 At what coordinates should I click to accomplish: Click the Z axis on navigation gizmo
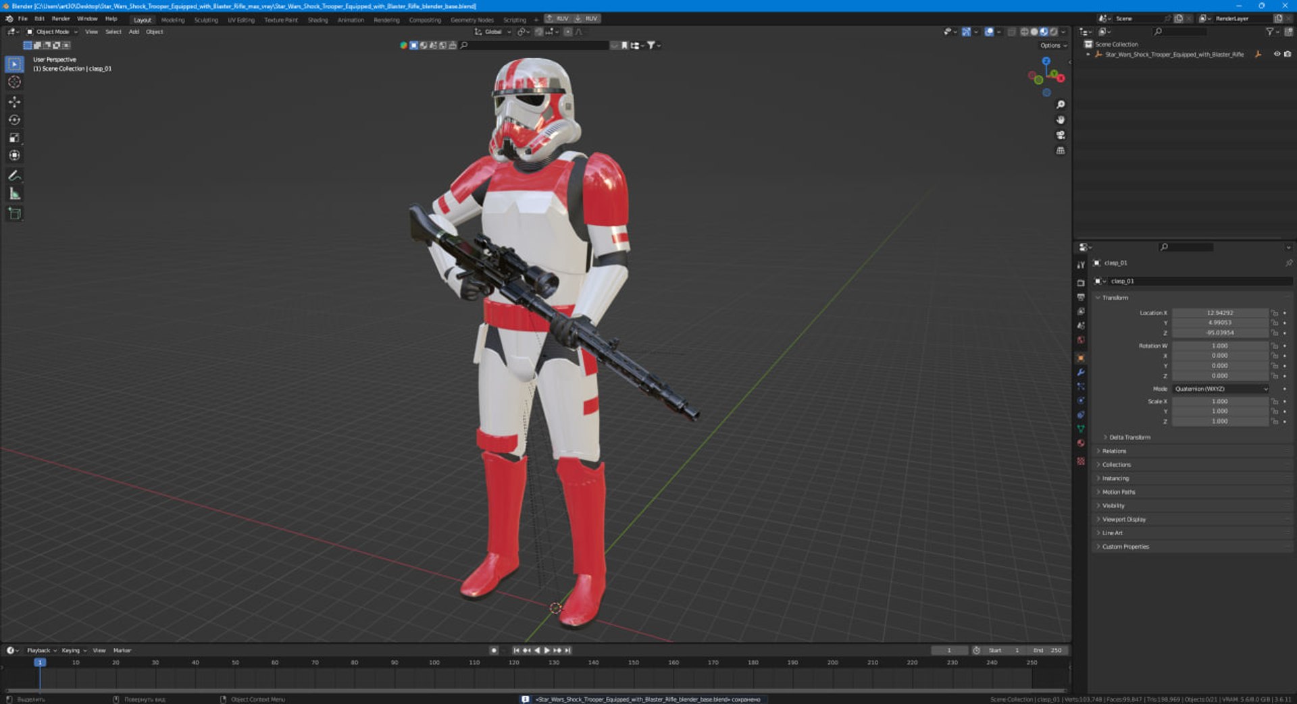[1046, 61]
